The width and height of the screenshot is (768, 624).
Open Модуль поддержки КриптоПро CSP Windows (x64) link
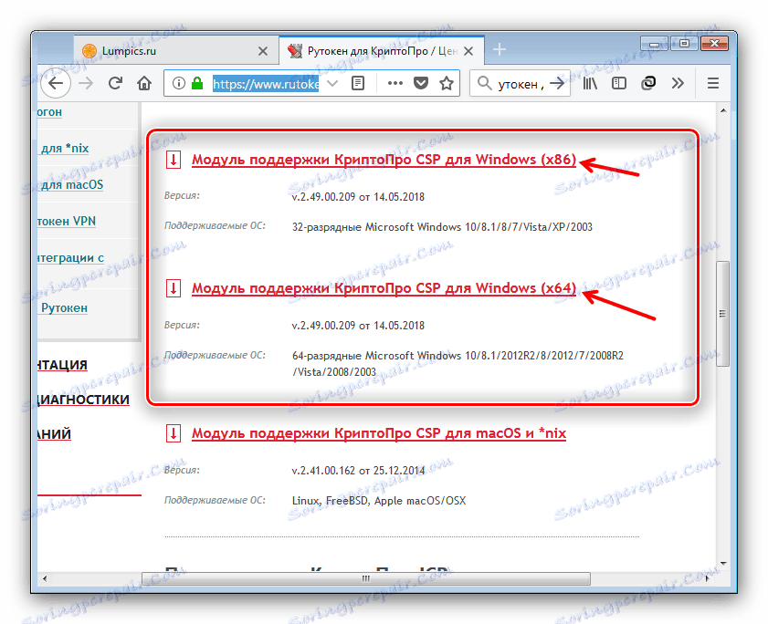click(384, 288)
